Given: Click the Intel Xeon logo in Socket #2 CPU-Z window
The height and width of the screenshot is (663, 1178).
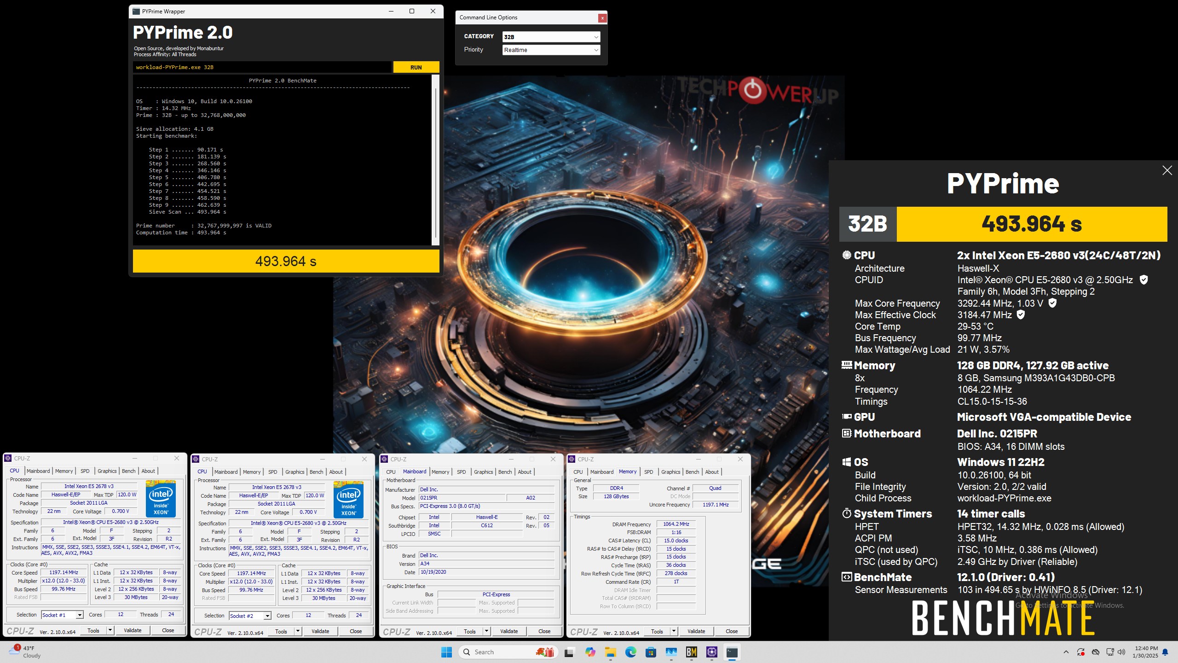Looking at the screenshot, I should point(348,500).
